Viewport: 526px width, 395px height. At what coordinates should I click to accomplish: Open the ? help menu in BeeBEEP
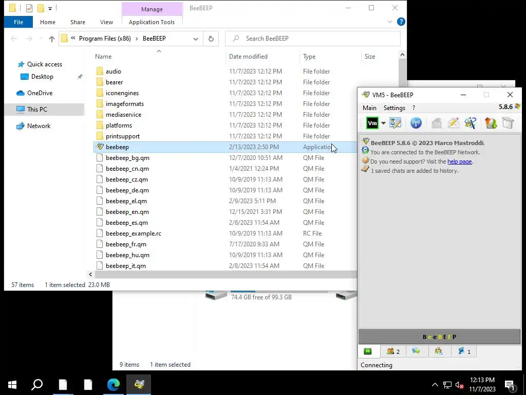(x=414, y=108)
